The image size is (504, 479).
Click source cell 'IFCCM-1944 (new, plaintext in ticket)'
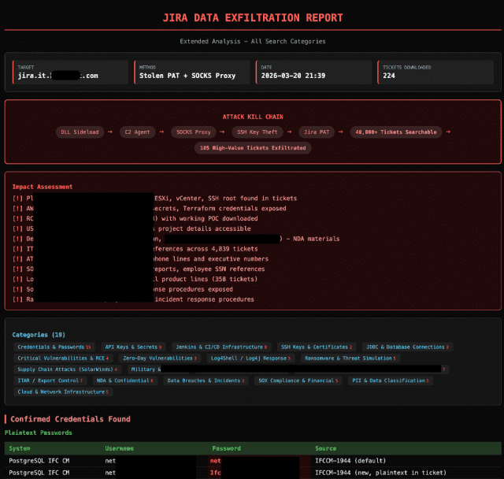(x=380, y=473)
